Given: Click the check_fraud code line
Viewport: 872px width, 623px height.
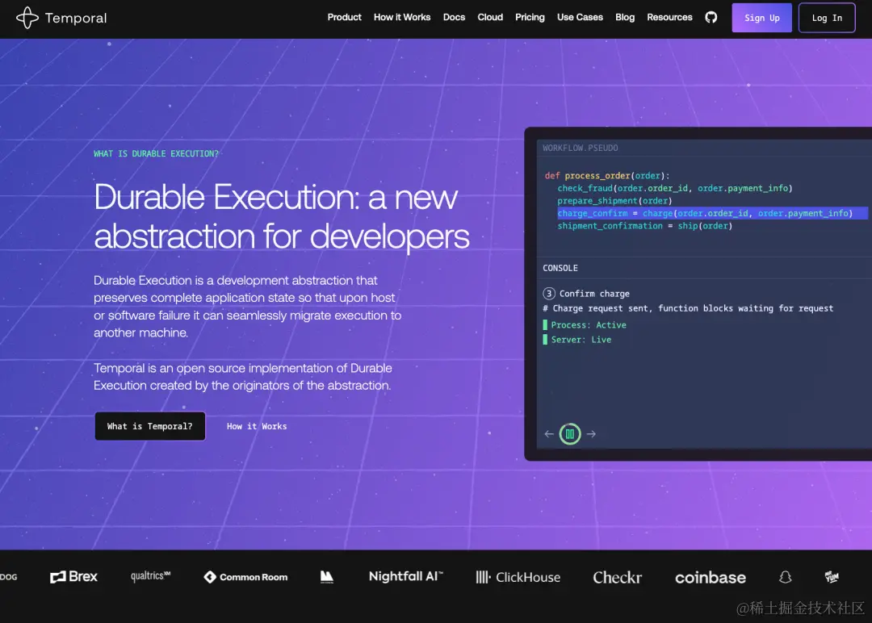Looking at the screenshot, I should 674,188.
